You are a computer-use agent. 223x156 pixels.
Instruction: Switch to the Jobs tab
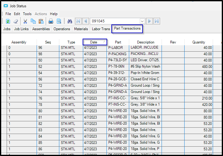[x=7, y=29]
